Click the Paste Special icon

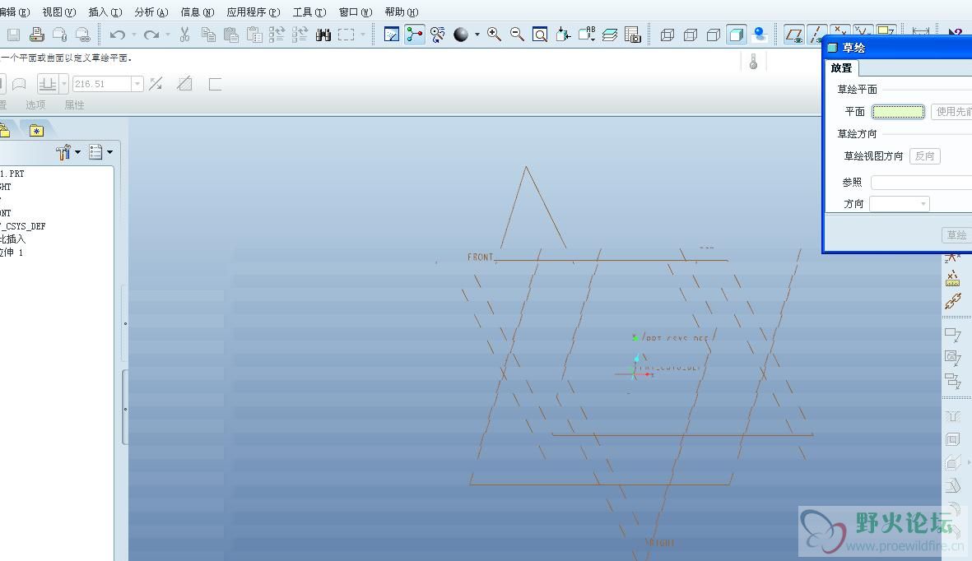point(254,35)
